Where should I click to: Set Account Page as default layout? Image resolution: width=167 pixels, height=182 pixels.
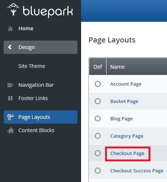point(98,84)
